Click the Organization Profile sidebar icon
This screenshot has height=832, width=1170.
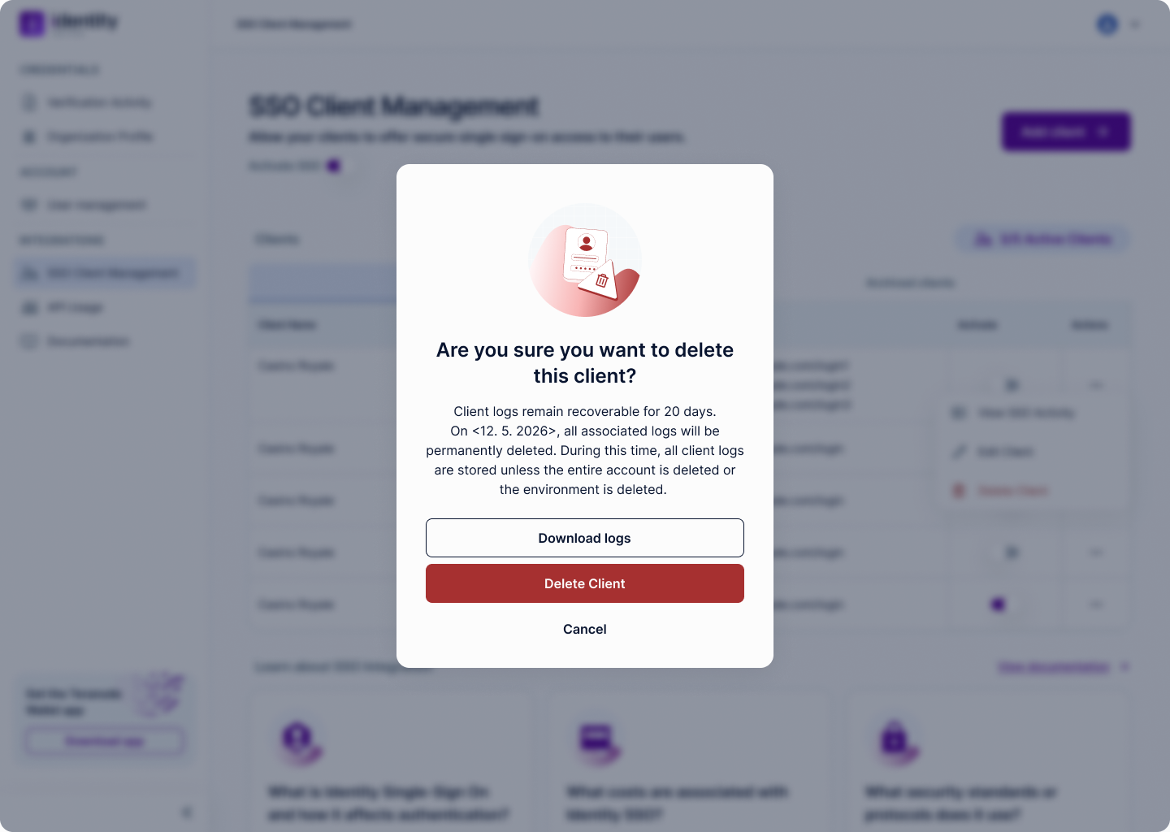(x=30, y=136)
